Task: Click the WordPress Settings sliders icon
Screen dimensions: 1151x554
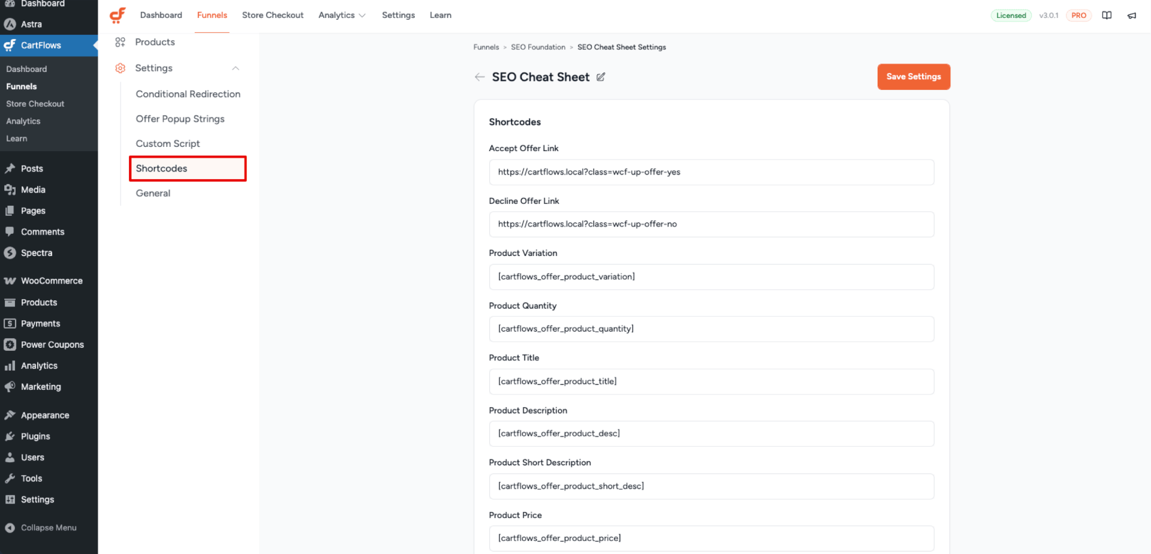Action: 10,499
